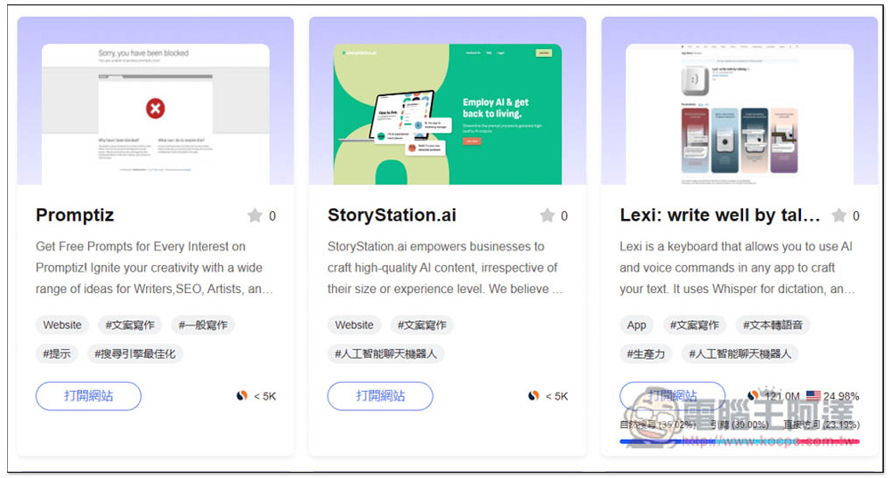Click the US flag icon on Lexi card

tap(813, 396)
